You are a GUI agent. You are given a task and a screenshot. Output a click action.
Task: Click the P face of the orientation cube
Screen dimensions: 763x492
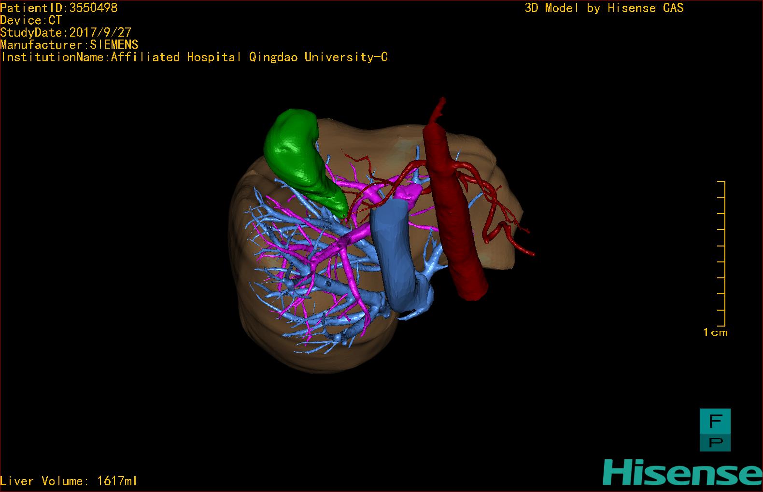click(x=715, y=442)
